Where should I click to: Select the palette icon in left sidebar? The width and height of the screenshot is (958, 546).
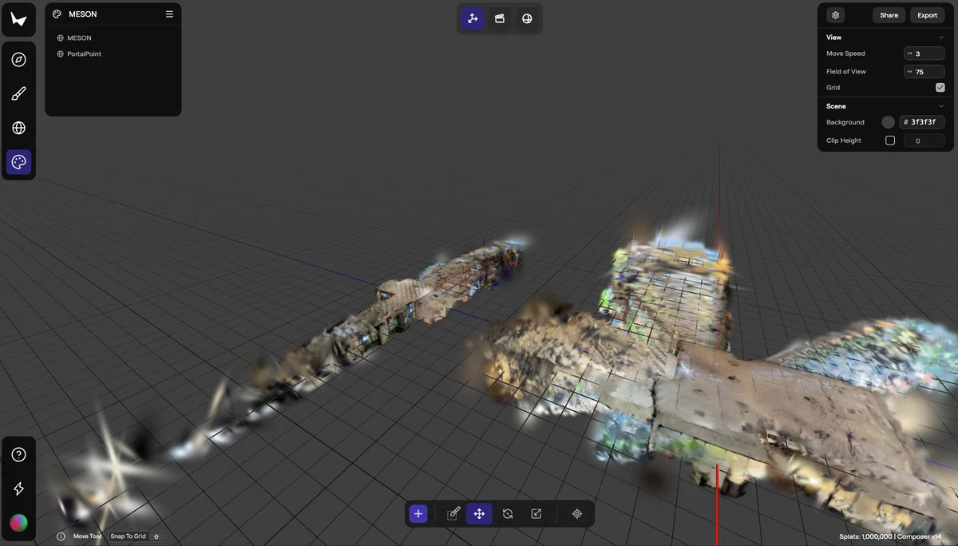point(19,162)
